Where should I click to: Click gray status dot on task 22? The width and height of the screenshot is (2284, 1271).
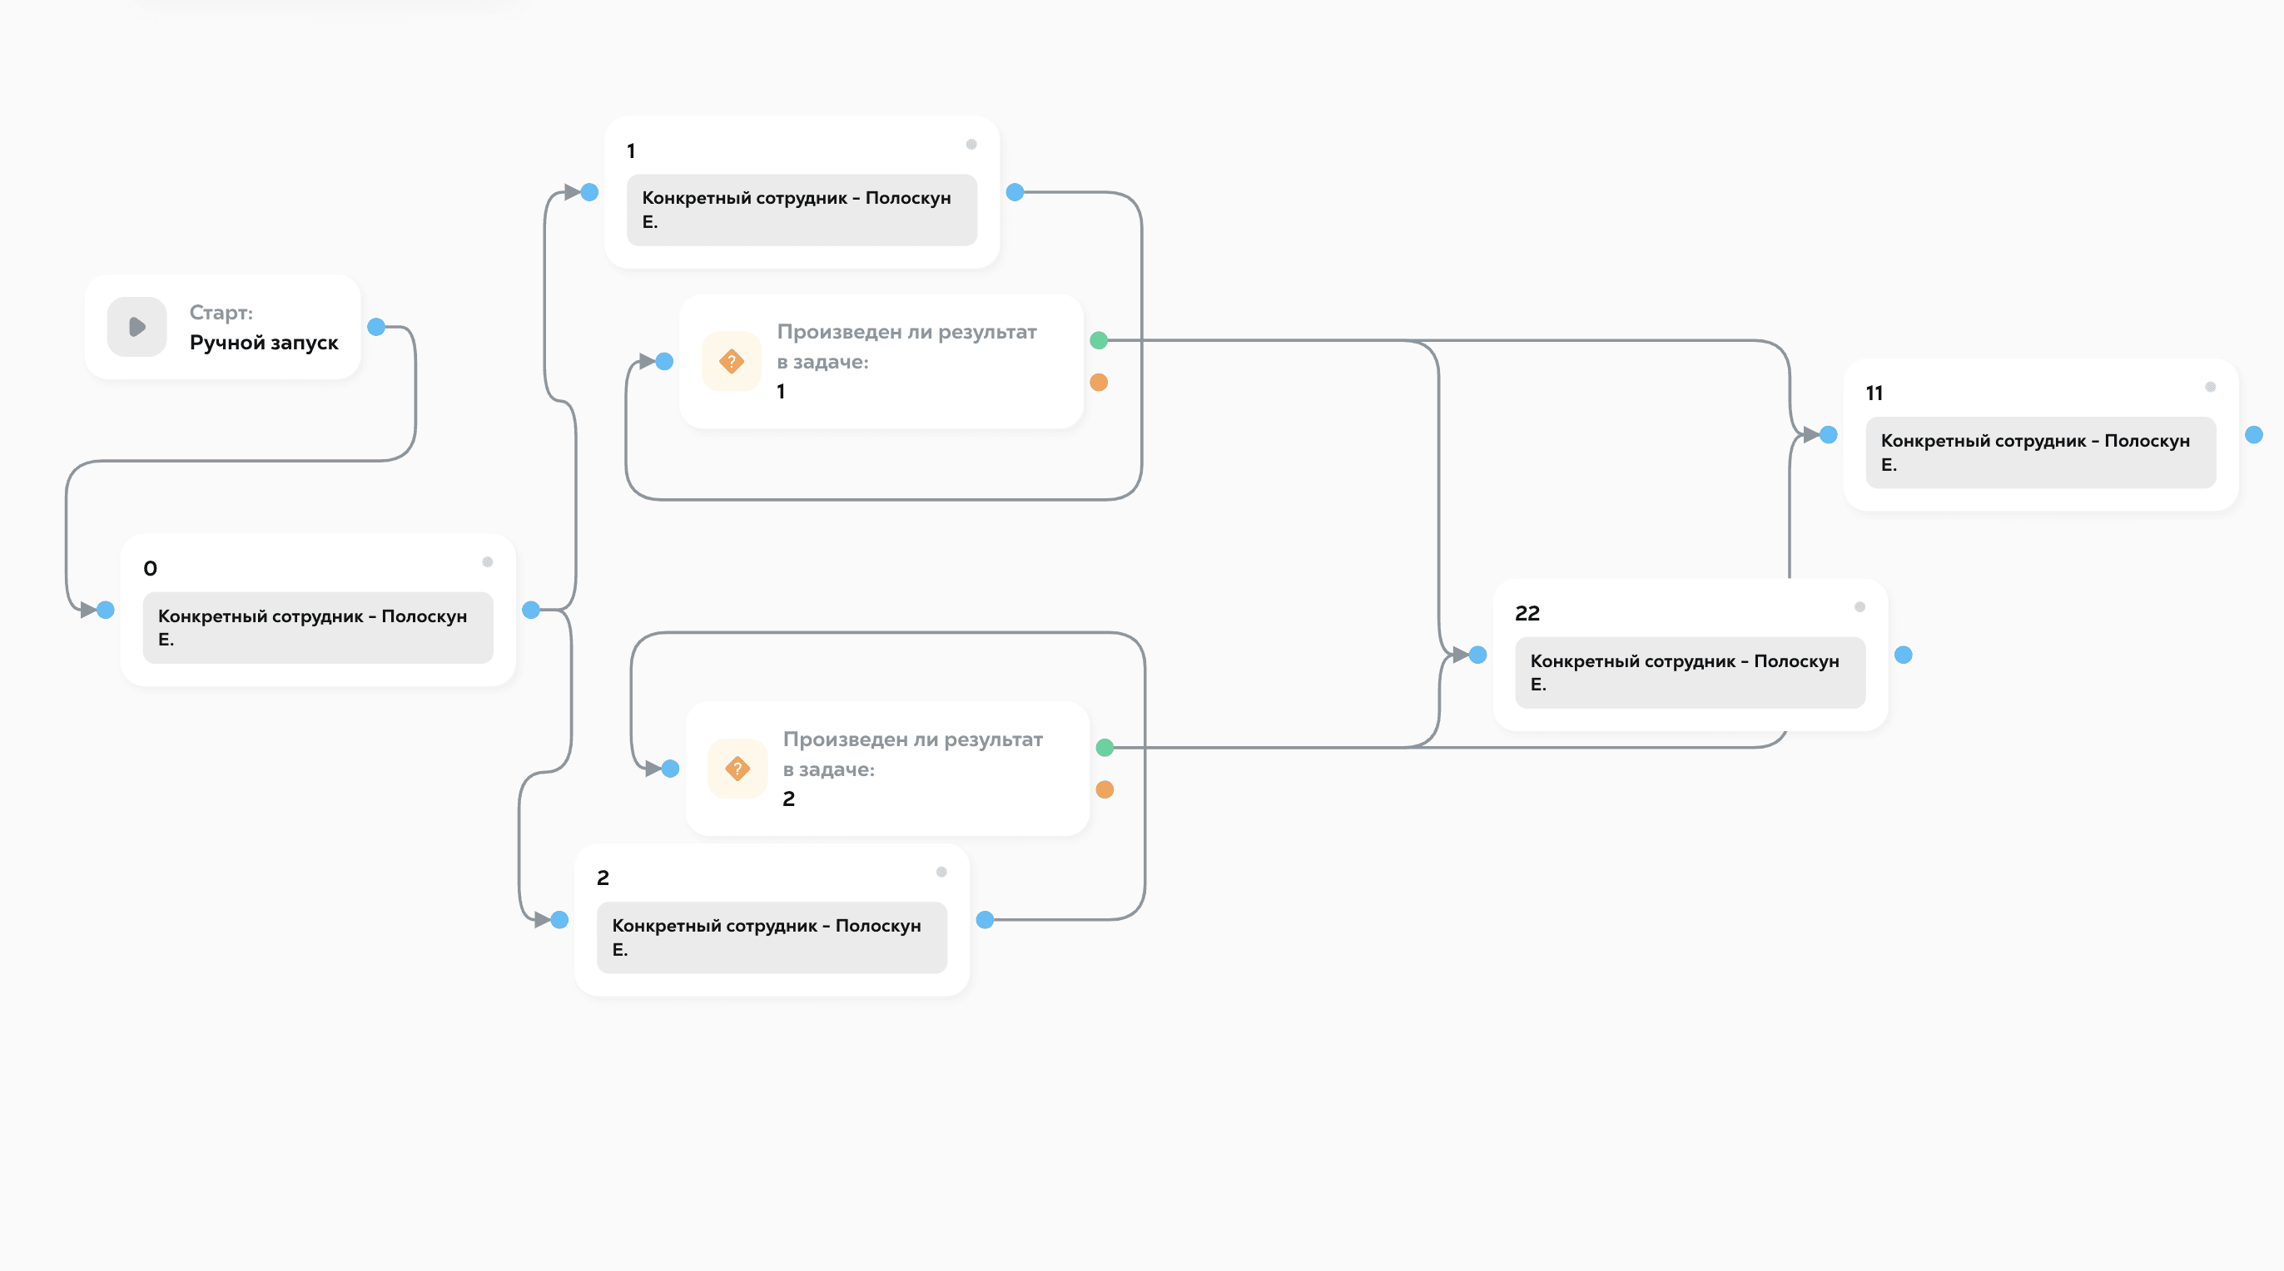[x=1859, y=607]
